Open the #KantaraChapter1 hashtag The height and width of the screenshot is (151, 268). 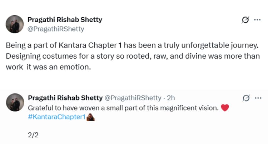tap(56, 117)
